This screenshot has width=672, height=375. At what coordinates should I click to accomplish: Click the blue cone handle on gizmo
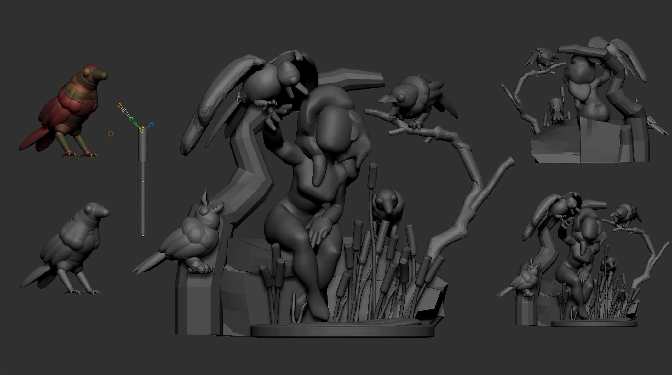point(151,125)
